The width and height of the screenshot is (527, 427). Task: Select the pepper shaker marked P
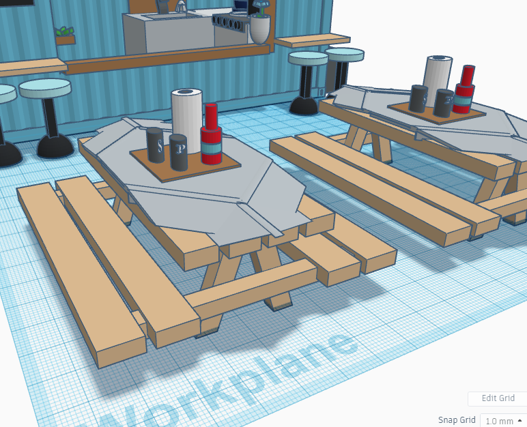point(178,151)
